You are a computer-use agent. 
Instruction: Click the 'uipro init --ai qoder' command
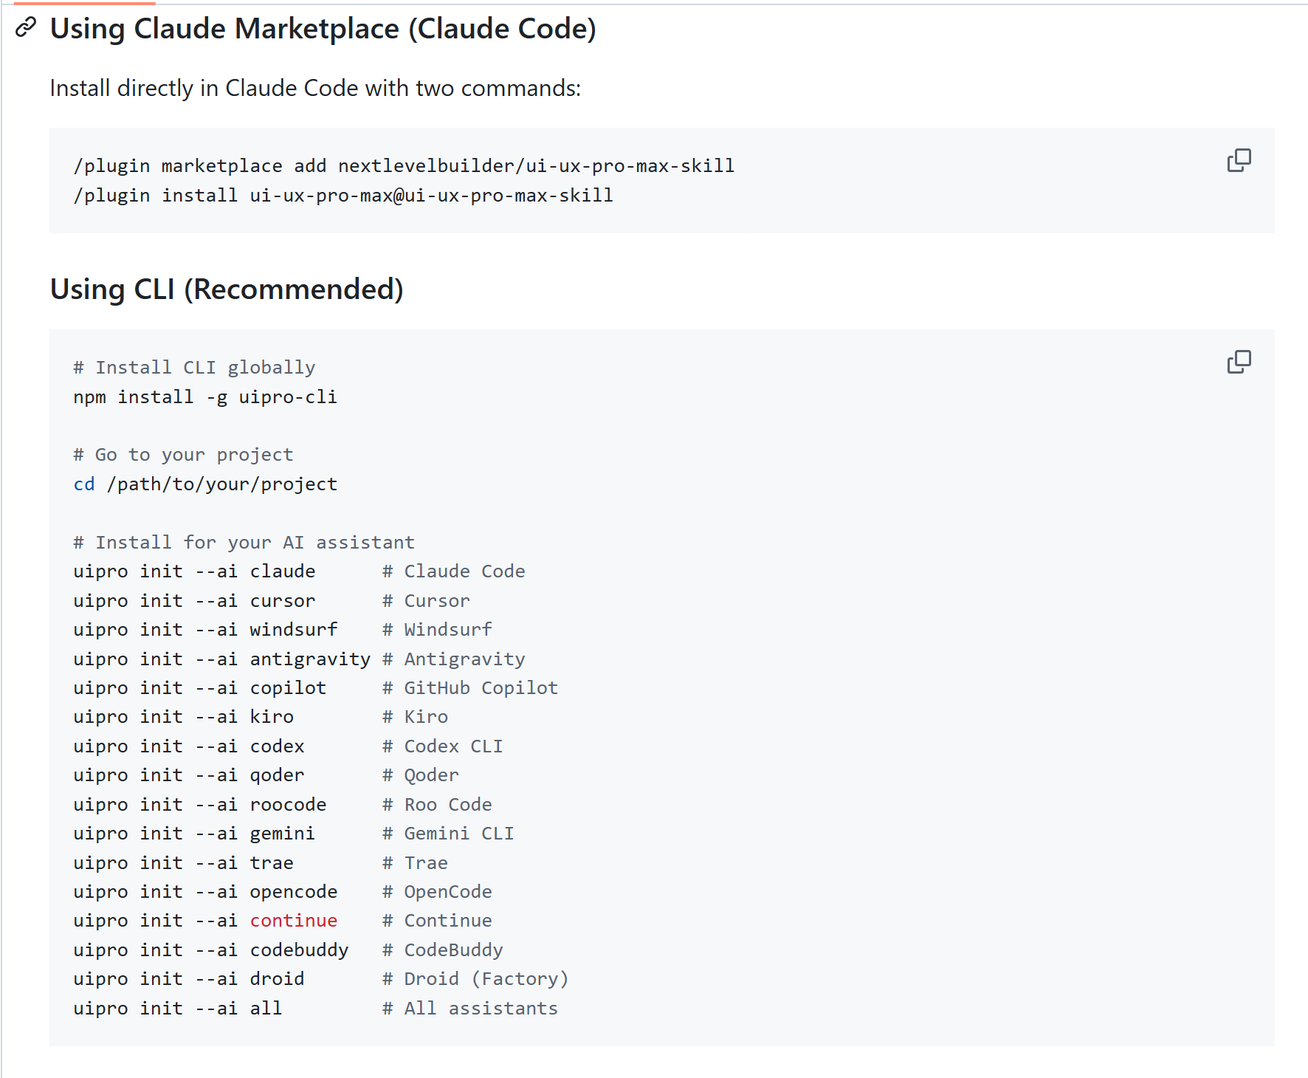tap(189, 775)
